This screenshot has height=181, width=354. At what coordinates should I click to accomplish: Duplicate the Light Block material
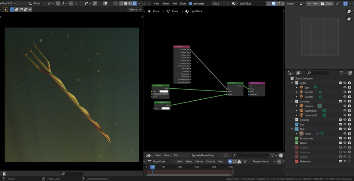278,4
